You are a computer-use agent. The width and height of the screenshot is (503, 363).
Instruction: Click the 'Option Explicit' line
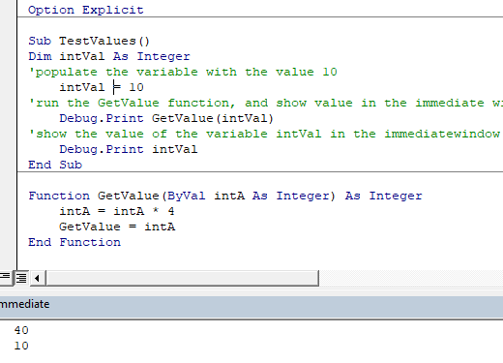pyautogui.click(x=86, y=10)
